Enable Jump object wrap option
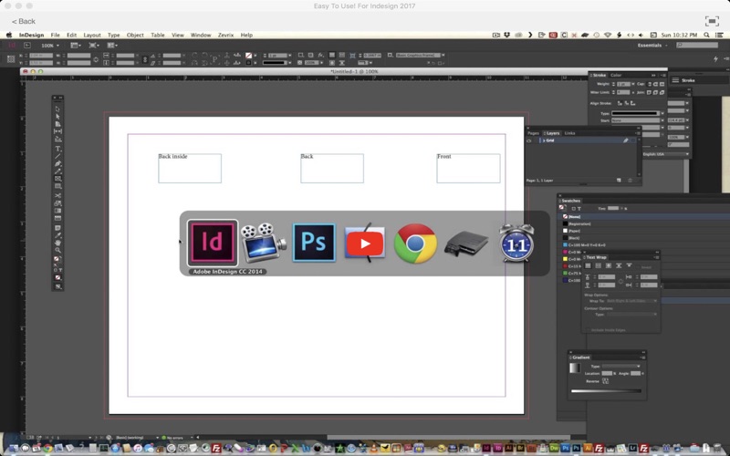Image resolution: width=730 pixels, height=456 pixels. (619, 265)
